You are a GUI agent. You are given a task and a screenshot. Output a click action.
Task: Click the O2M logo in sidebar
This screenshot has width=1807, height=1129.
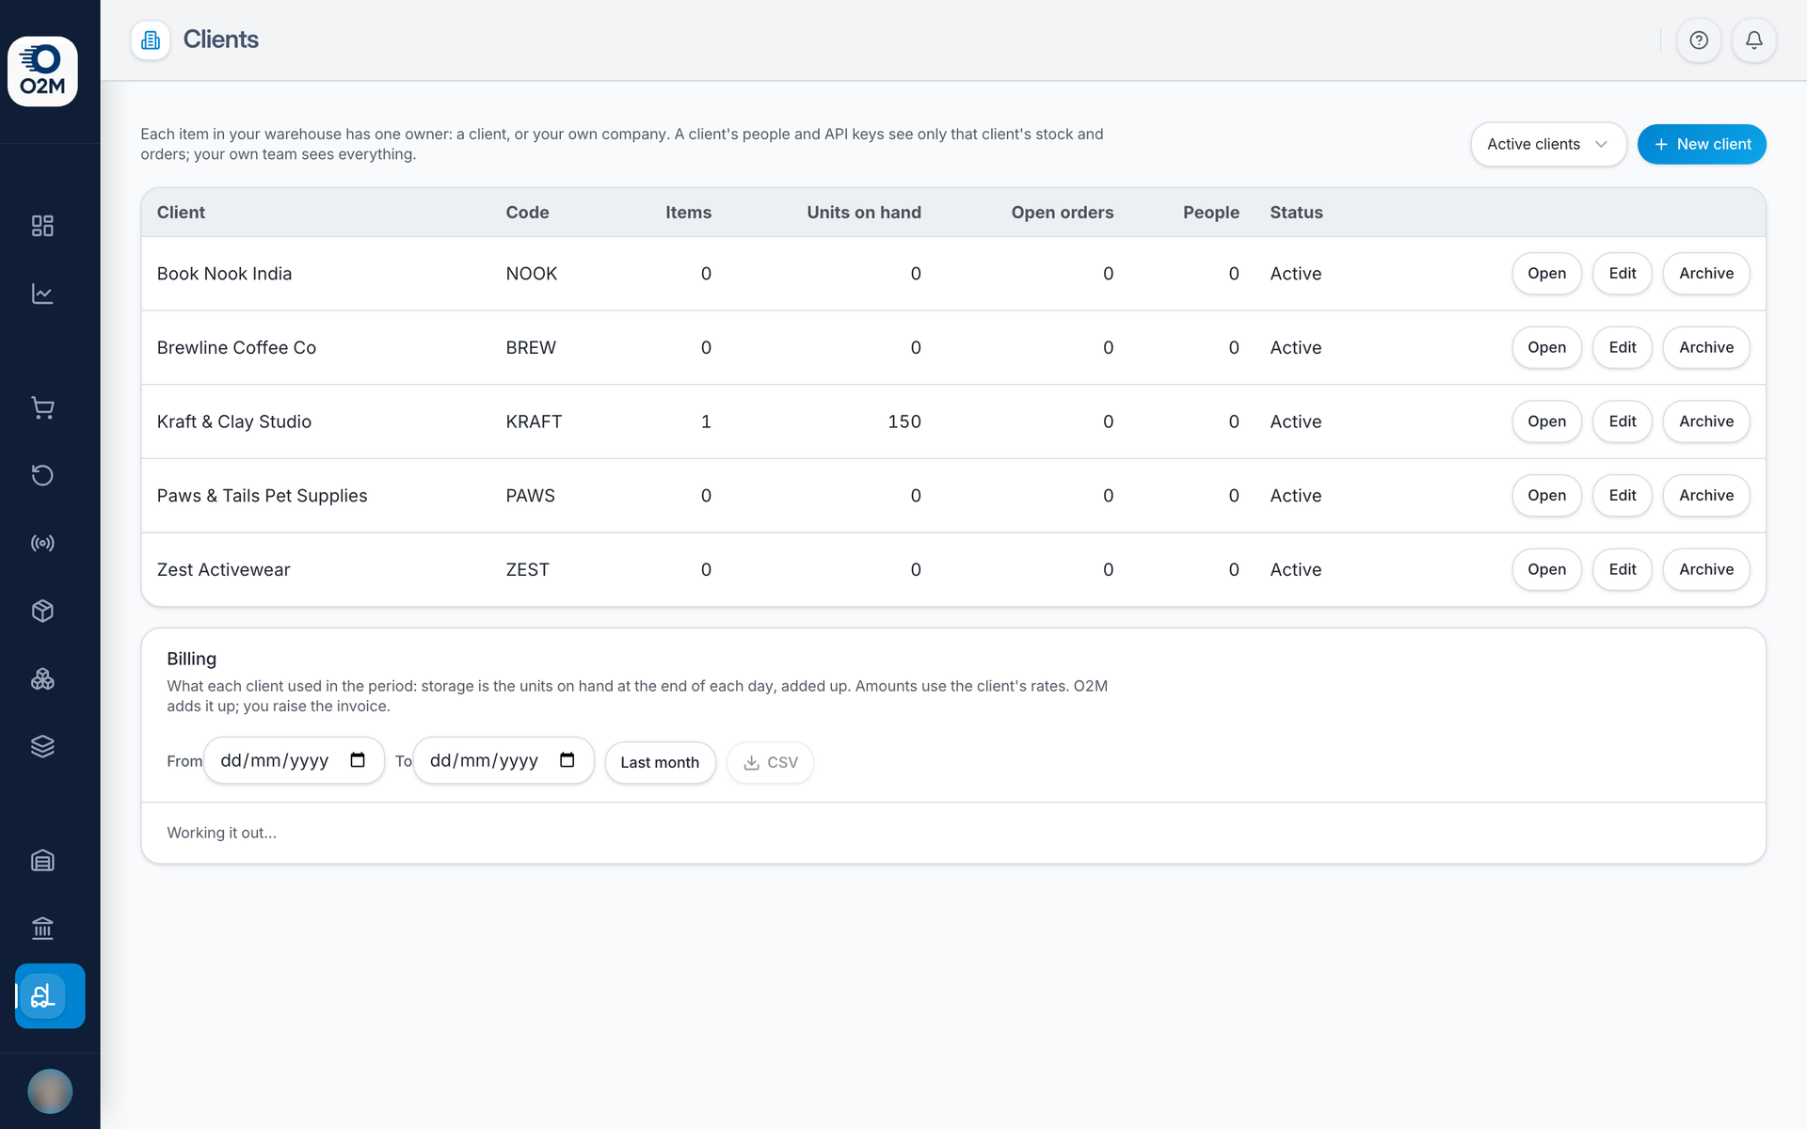(42, 72)
